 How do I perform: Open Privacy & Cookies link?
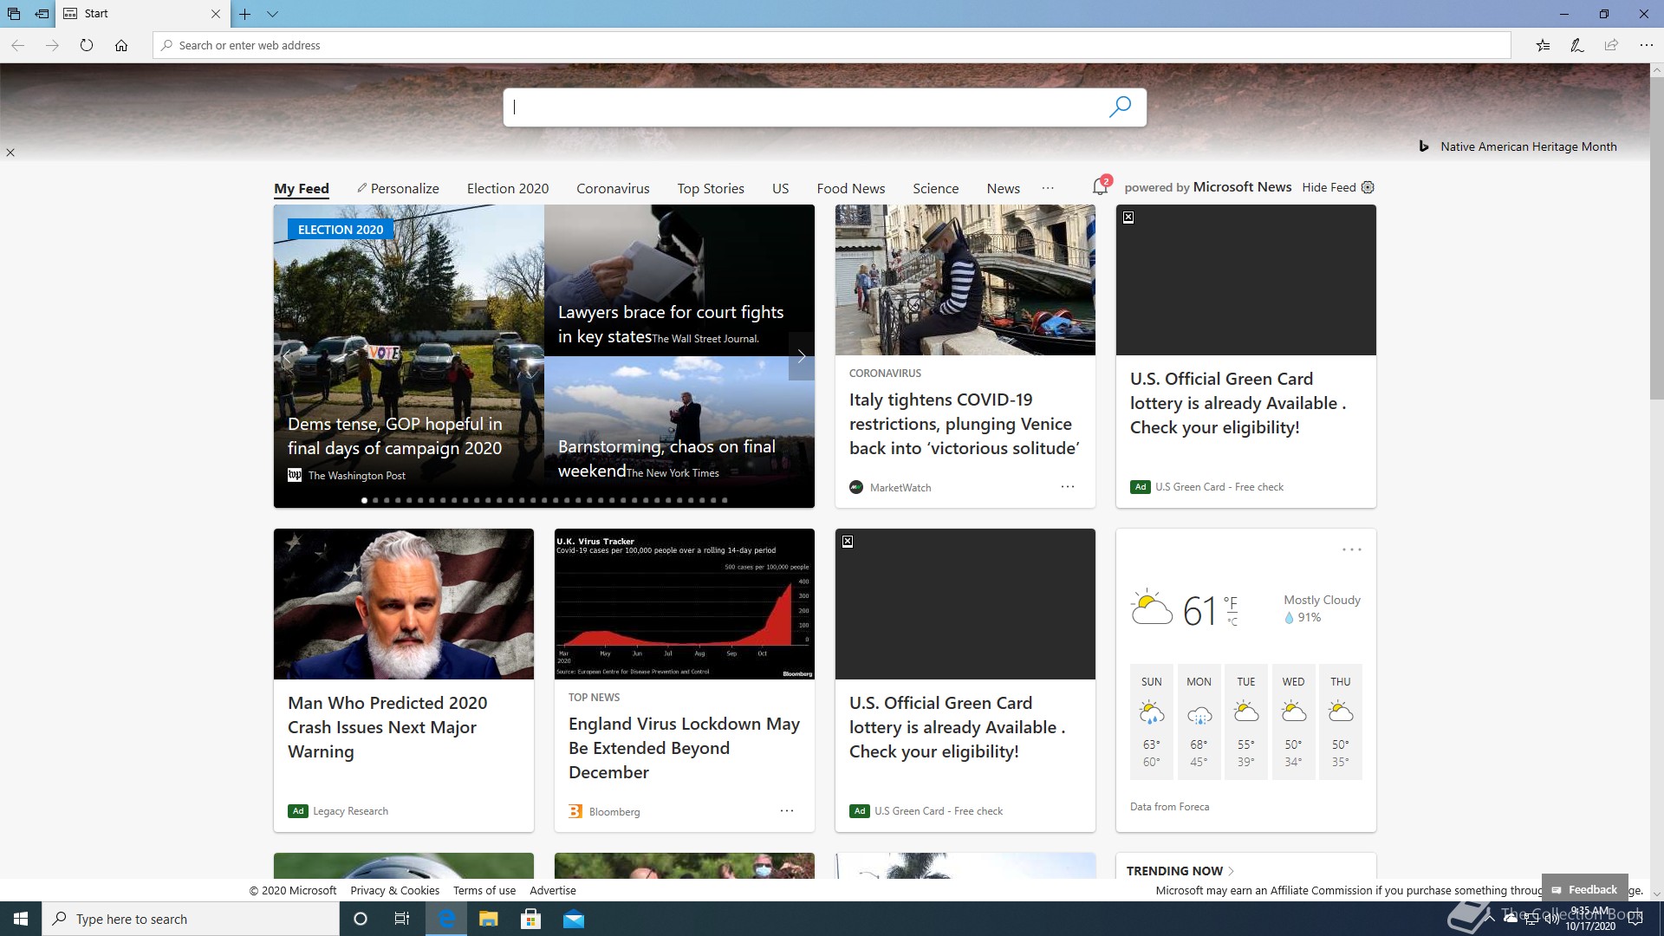pyautogui.click(x=394, y=890)
